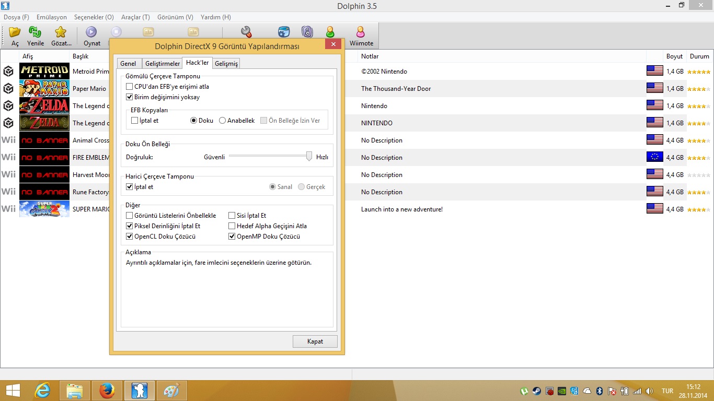Check Hedef Alpha Geçişini Atla

tap(232, 226)
